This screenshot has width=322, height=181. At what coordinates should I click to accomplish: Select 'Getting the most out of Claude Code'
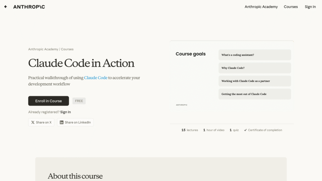pos(255,94)
